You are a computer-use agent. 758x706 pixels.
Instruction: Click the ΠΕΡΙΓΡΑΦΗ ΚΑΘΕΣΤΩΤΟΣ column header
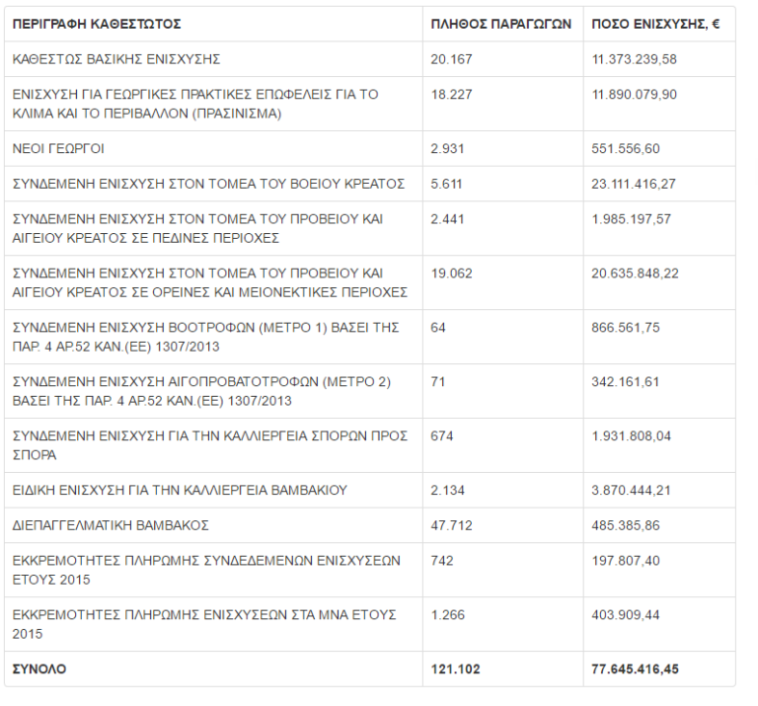[97, 24]
